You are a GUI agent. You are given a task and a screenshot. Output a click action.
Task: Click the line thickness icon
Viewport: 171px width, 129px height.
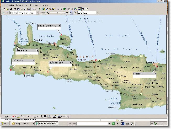(64, 116)
